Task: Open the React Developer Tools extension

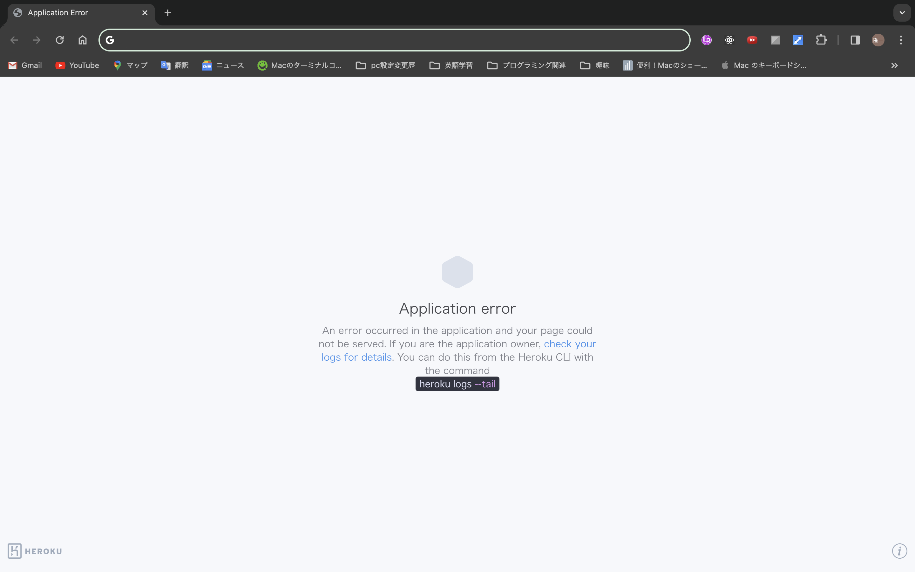Action: 729,40
